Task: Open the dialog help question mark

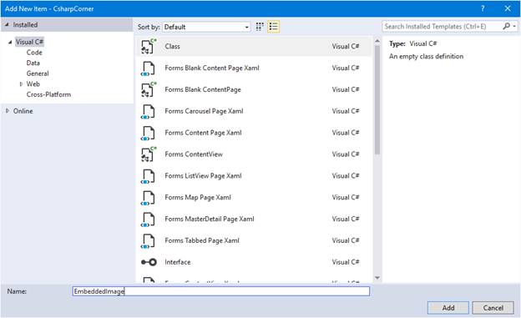Action: pyautogui.click(x=483, y=8)
